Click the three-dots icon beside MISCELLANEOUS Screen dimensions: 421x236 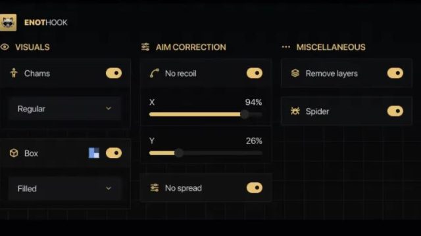pyautogui.click(x=286, y=47)
